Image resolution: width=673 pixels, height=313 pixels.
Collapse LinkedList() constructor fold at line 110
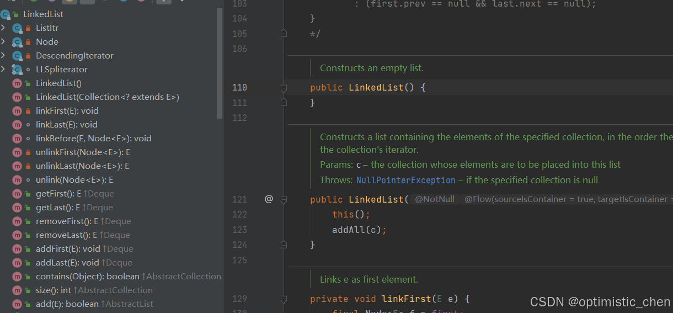284,87
